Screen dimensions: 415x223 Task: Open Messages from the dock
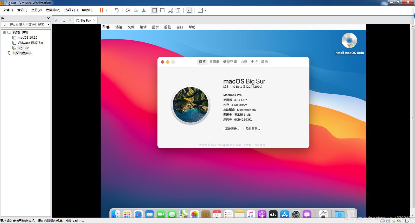point(172,214)
